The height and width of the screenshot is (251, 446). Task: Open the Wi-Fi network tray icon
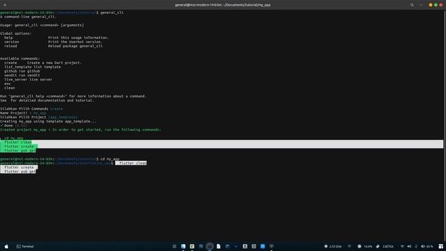click(x=402, y=246)
